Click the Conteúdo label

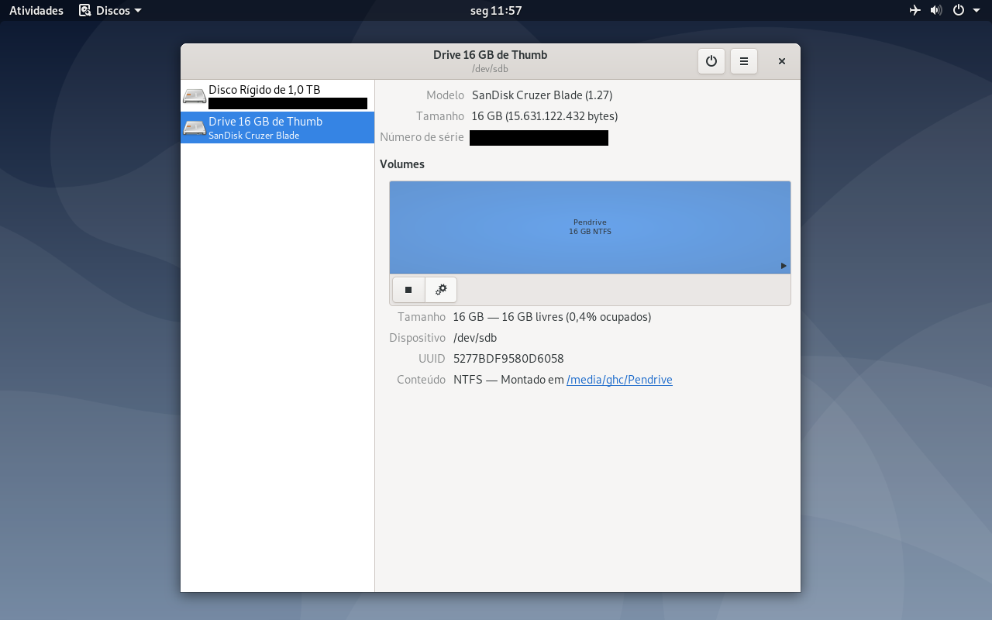pyautogui.click(x=421, y=380)
